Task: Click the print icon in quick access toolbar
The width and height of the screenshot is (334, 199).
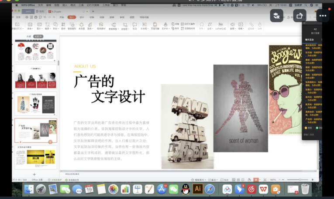Action: point(36,17)
